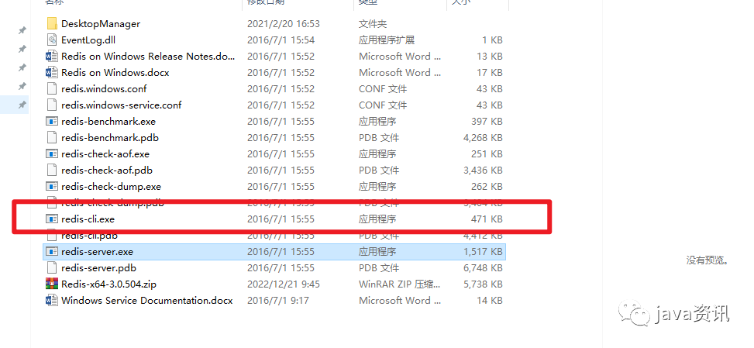Click the pin icon in the highlighted sidebar row

22,105
